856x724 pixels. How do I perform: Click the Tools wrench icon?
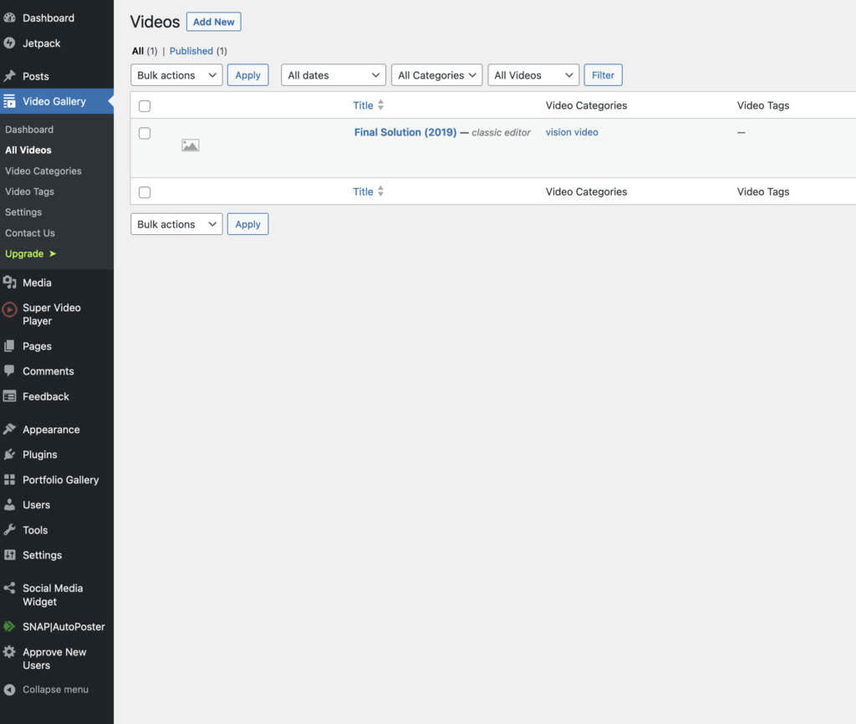9,530
